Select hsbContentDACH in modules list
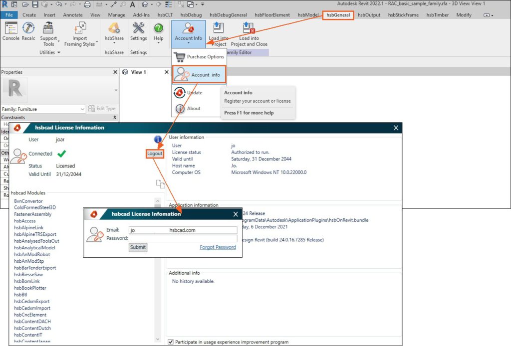Screen dimensions: 511x346 (32, 322)
